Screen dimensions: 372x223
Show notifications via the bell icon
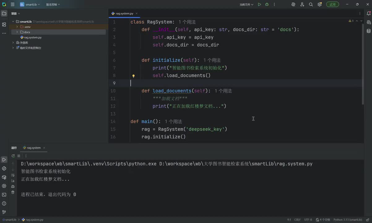pyautogui.click(x=369, y=14)
